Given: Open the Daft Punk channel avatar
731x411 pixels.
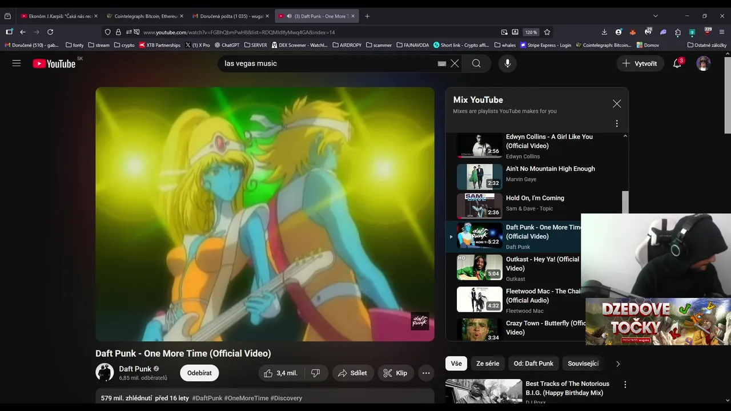Looking at the screenshot, I should [x=105, y=372].
